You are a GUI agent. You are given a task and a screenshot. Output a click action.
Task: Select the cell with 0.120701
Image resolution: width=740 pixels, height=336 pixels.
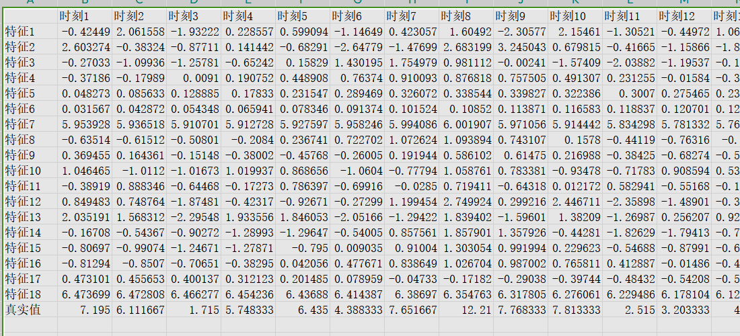click(x=684, y=109)
